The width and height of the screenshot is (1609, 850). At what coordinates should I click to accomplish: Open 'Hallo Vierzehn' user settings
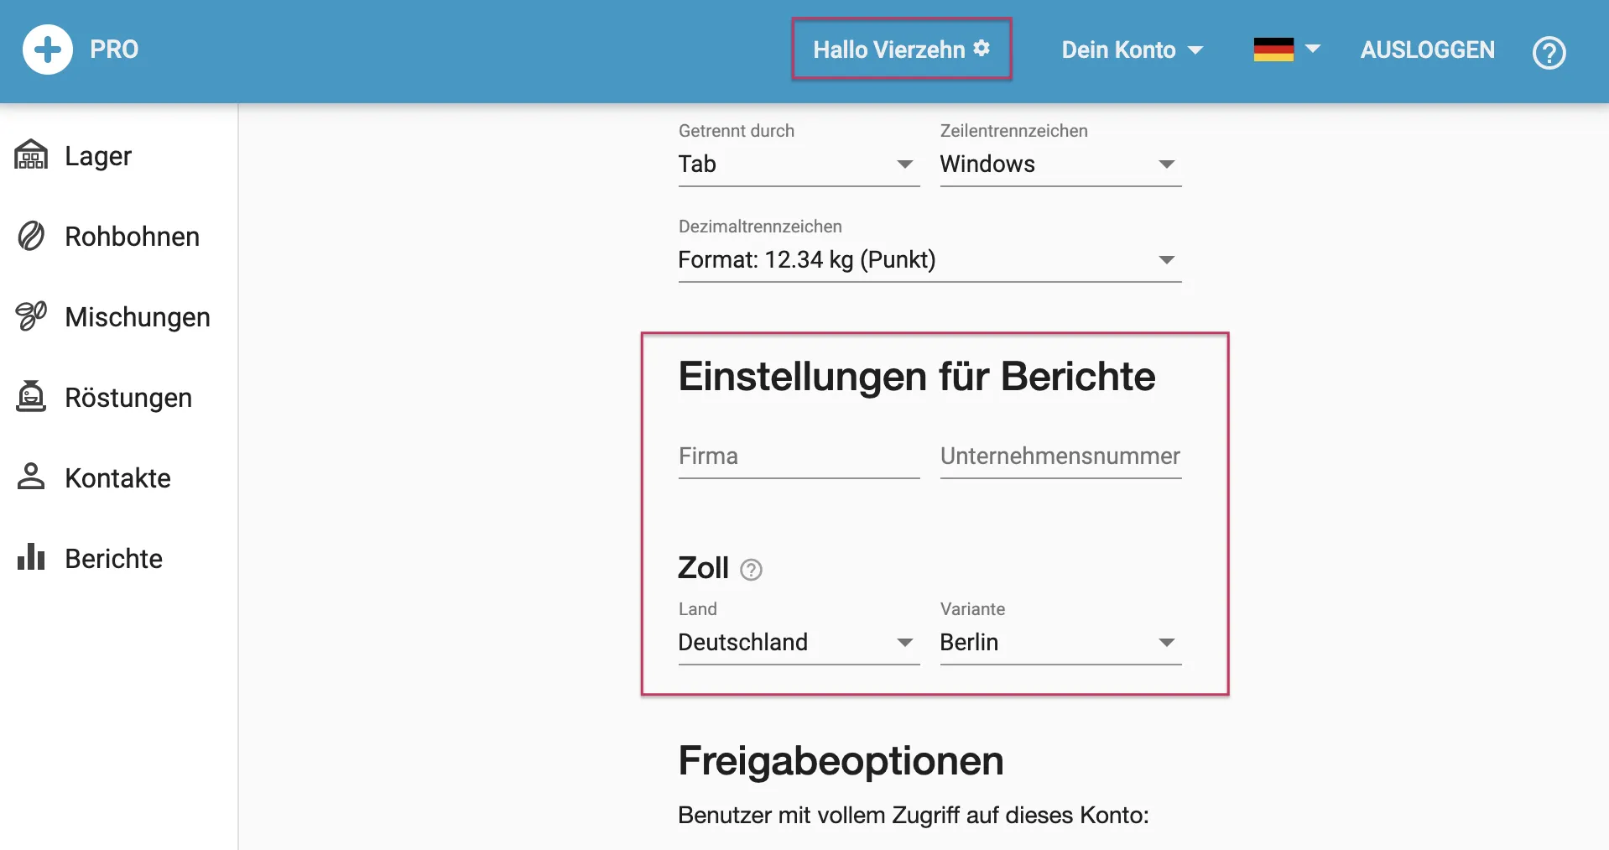pos(901,50)
